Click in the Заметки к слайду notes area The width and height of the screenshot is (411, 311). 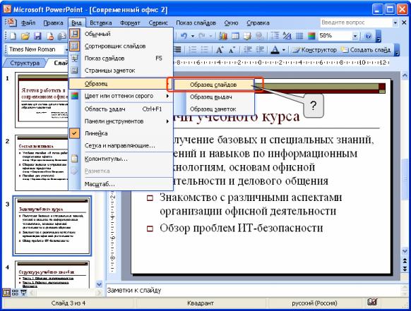(x=253, y=291)
